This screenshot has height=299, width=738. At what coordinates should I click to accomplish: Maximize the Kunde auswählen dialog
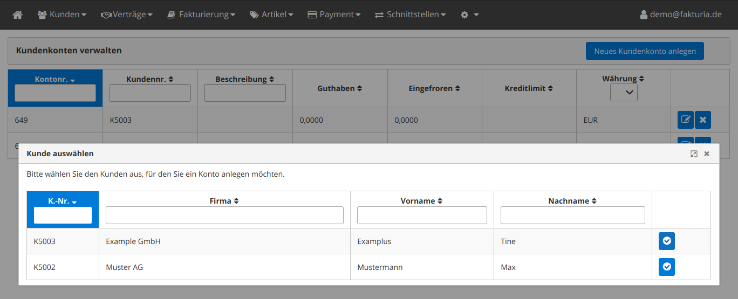[x=694, y=154]
